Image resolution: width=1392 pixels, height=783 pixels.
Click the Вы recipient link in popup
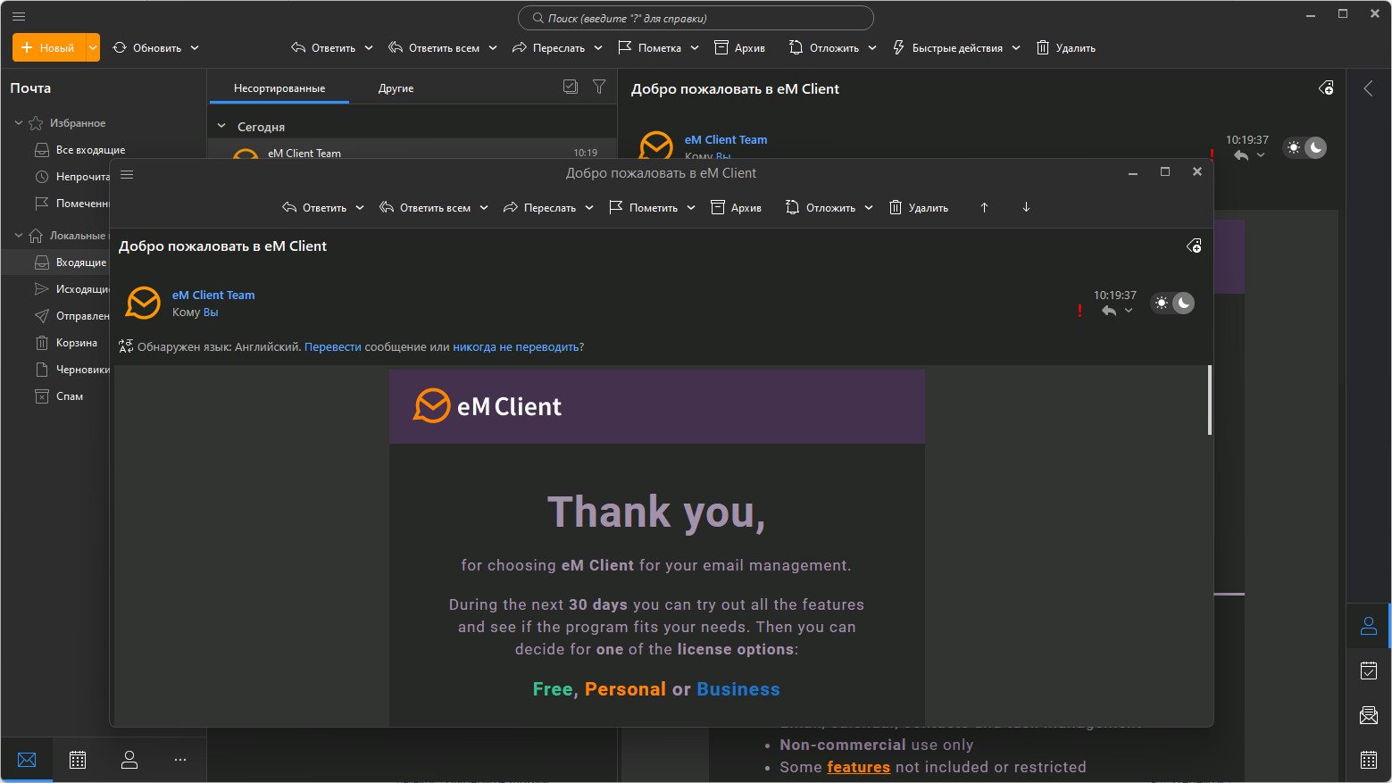[211, 312]
